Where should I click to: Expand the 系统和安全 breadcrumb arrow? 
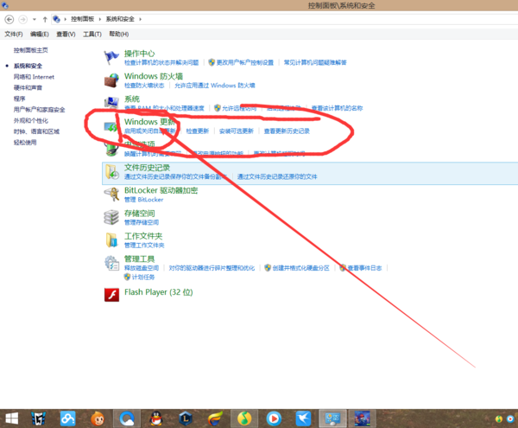(x=141, y=19)
